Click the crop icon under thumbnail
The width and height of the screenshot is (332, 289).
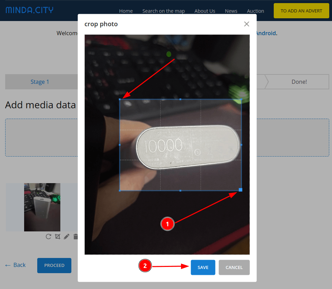58,237
